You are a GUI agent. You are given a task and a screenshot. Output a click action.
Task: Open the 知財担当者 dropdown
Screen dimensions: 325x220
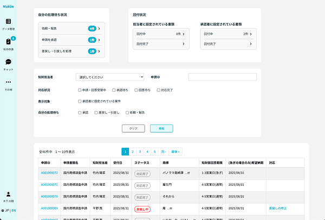[x=110, y=77]
